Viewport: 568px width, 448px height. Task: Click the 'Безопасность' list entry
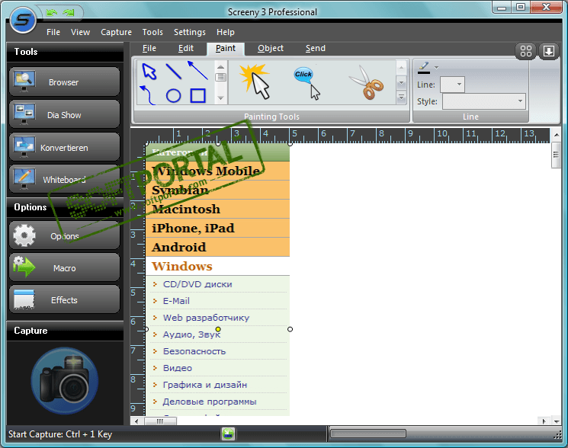[x=194, y=351]
